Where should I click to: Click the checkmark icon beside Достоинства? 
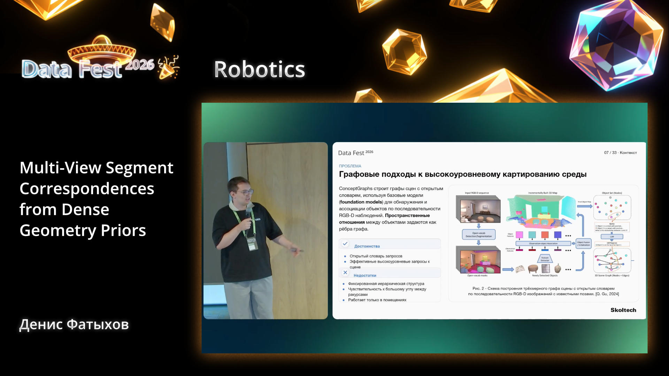pyautogui.click(x=345, y=244)
